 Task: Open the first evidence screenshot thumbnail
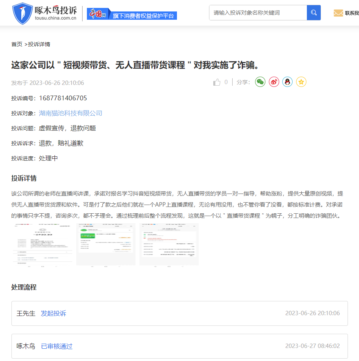[x=42, y=244]
